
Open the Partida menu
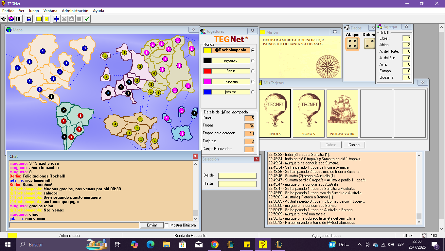tap(8, 11)
